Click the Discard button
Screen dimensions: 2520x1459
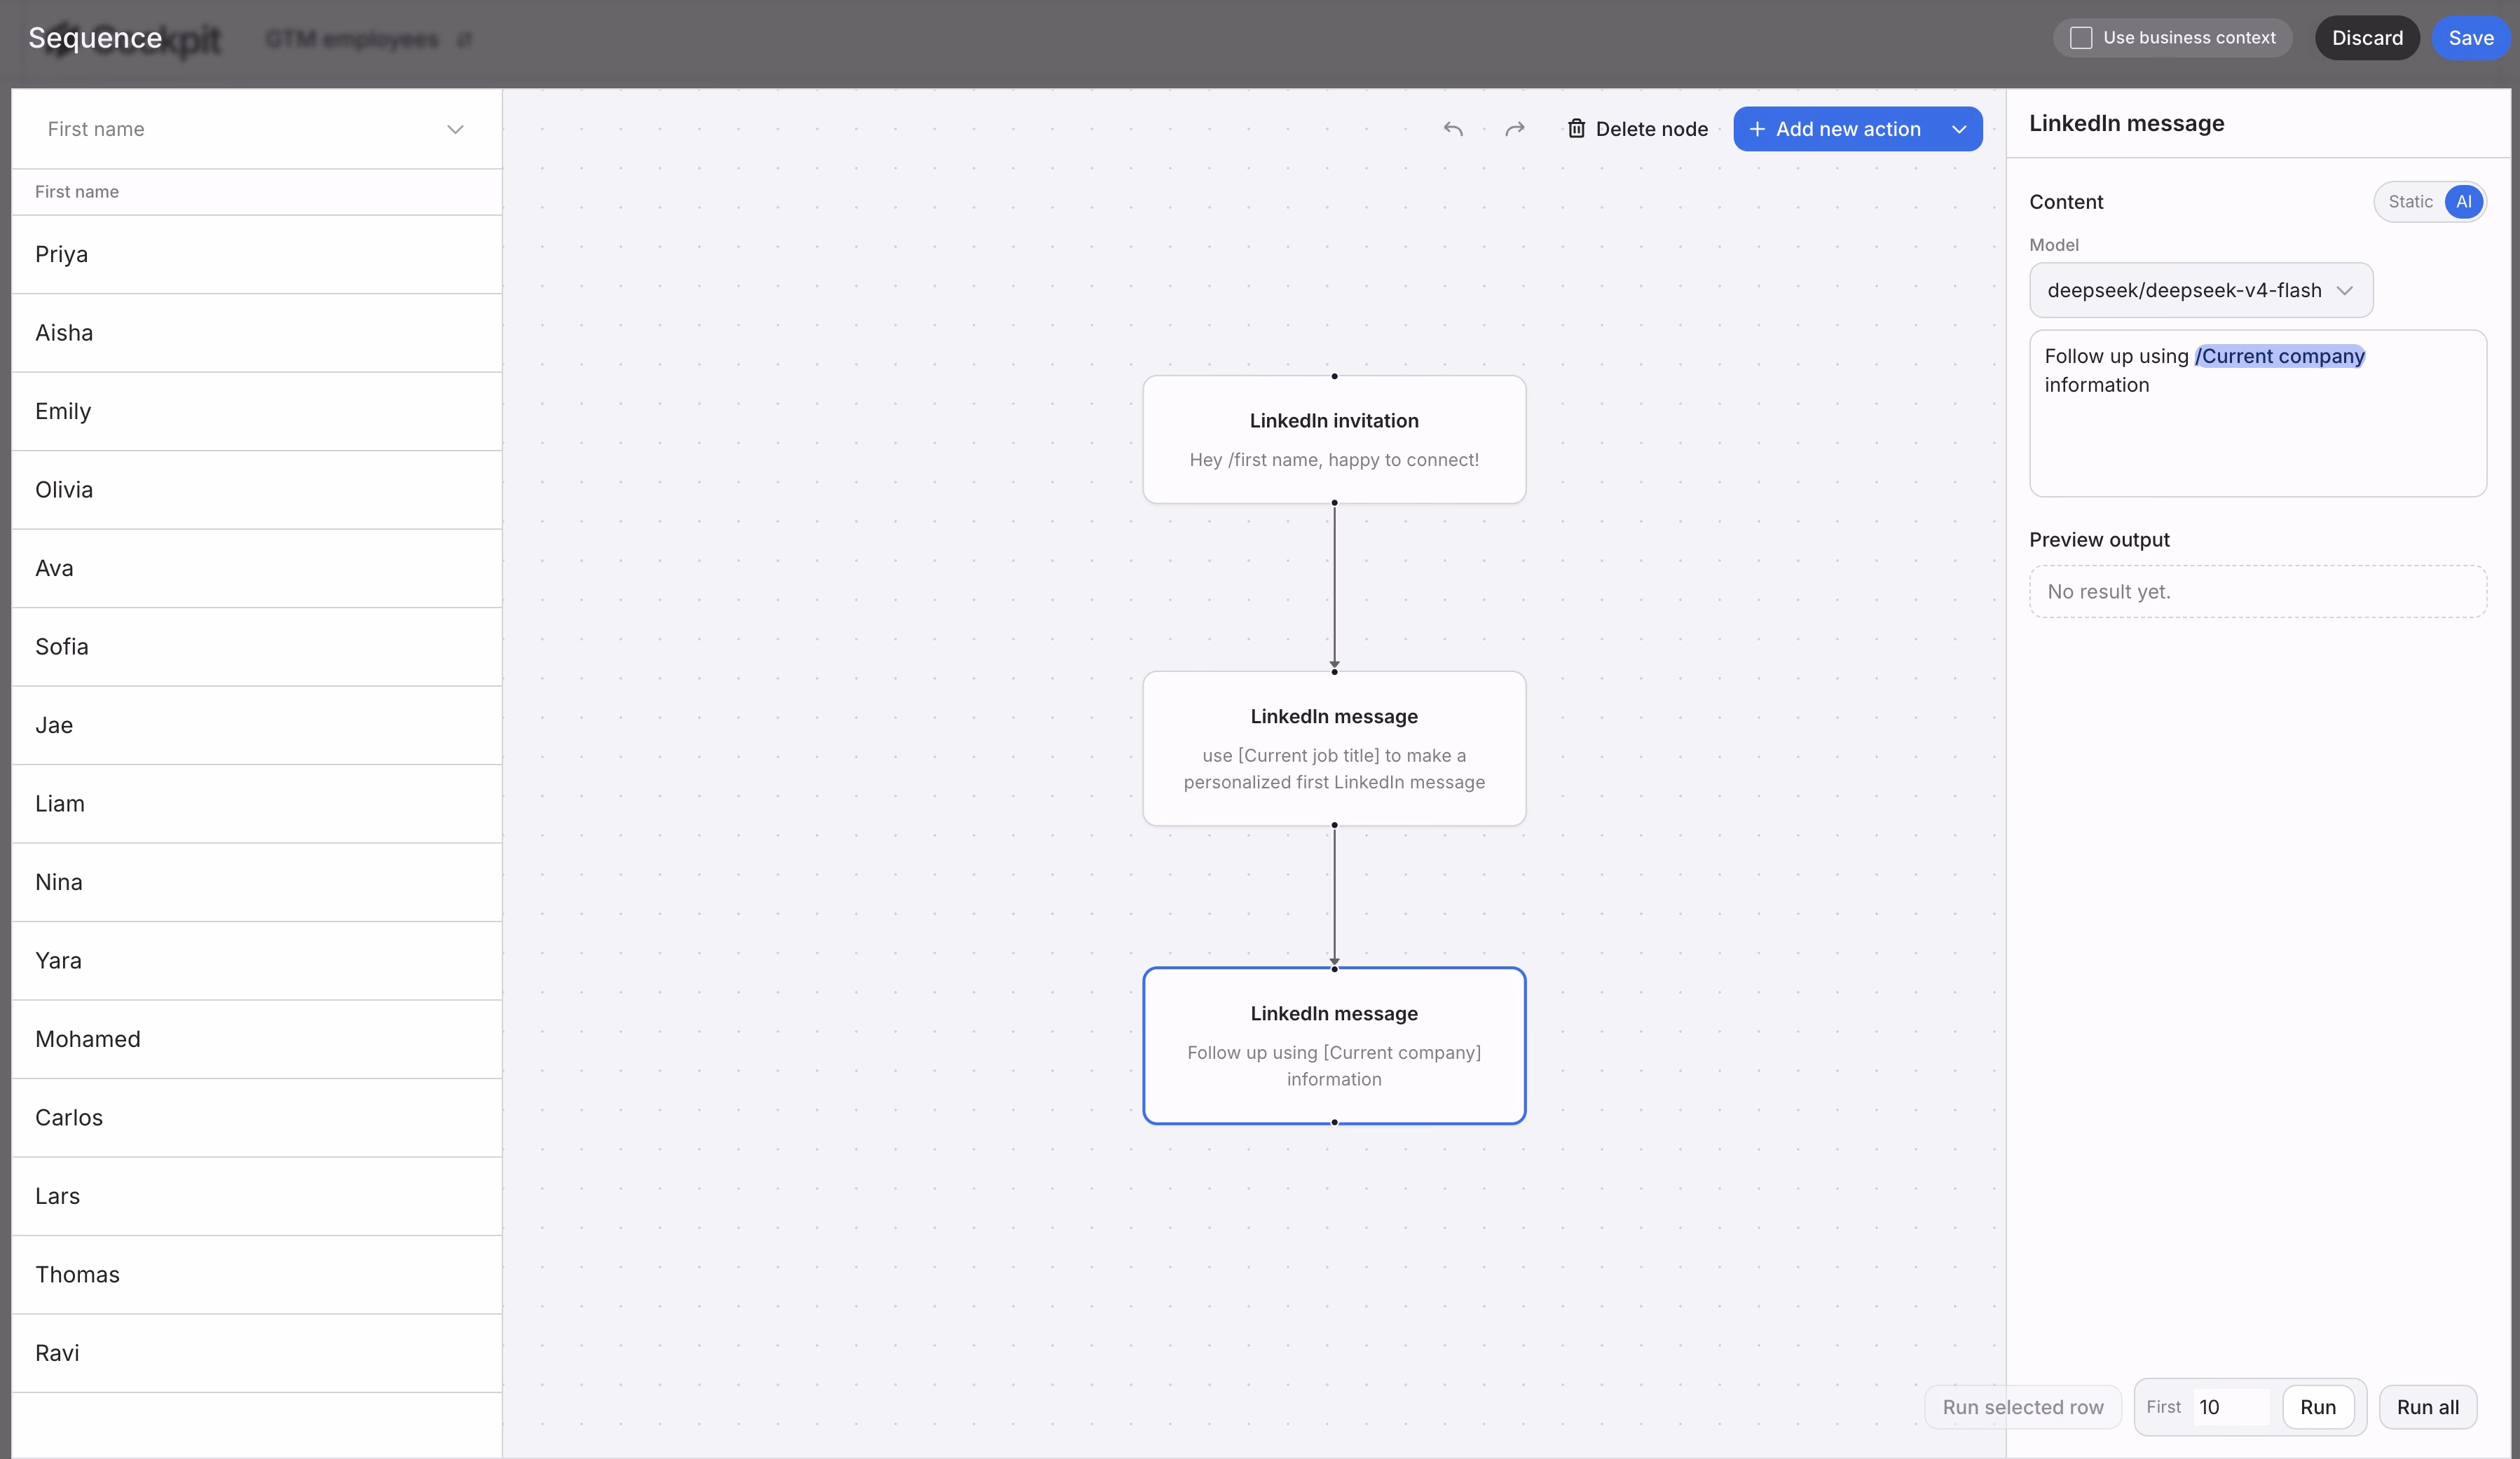point(2367,38)
